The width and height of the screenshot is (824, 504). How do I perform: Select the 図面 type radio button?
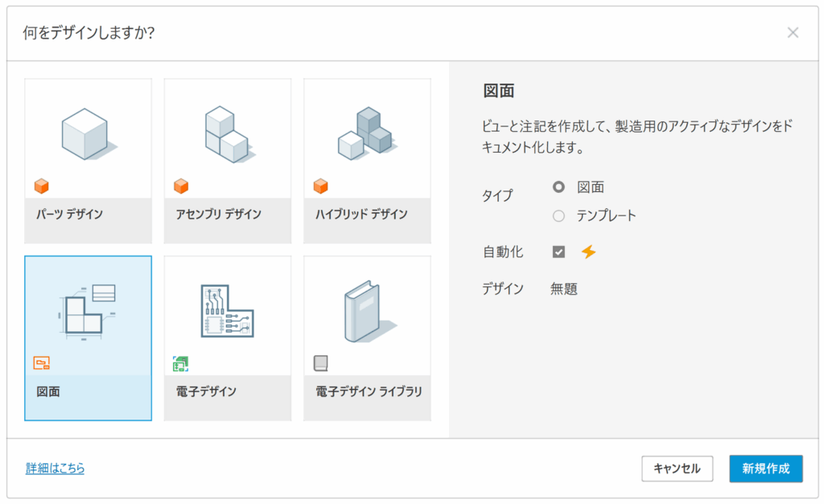tap(558, 187)
